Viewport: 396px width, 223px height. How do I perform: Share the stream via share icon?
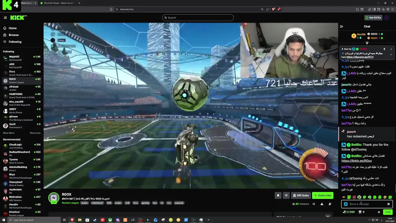click(314, 204)
